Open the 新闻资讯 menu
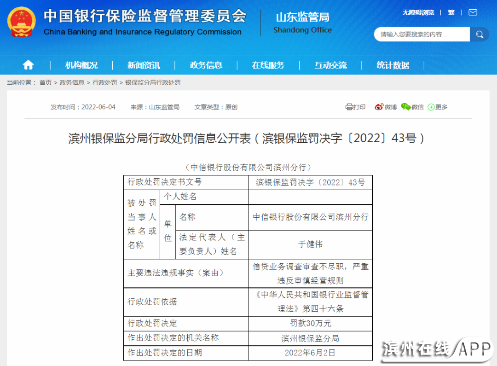This screenshot has width=497, height=366. (x=144, y=65)
